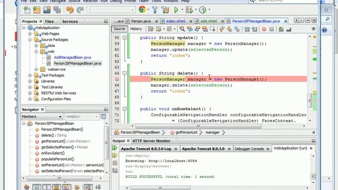Click the red Start Macro Recording icon
Image resolution: width=338 pixels, height=190 pixels.
click(264, 29)
